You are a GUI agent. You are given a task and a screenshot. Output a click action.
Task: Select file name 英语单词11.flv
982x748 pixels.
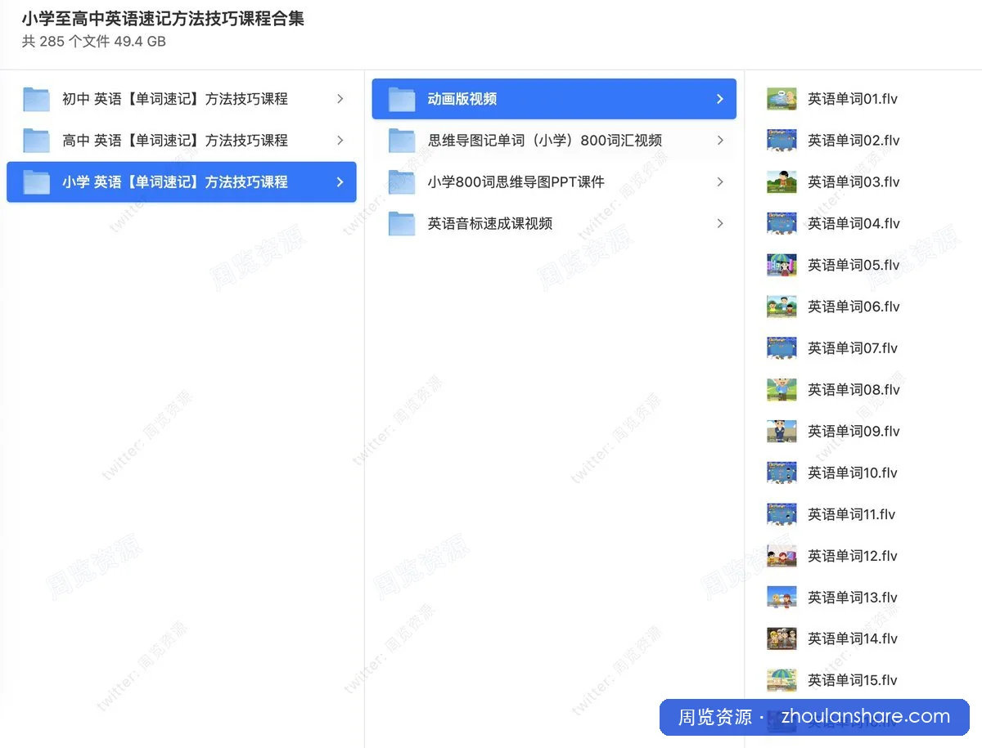tap(851, 514)
